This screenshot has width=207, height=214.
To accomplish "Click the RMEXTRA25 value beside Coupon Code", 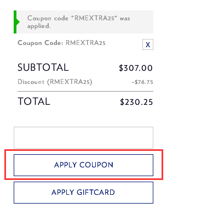I will click(85, 43).
